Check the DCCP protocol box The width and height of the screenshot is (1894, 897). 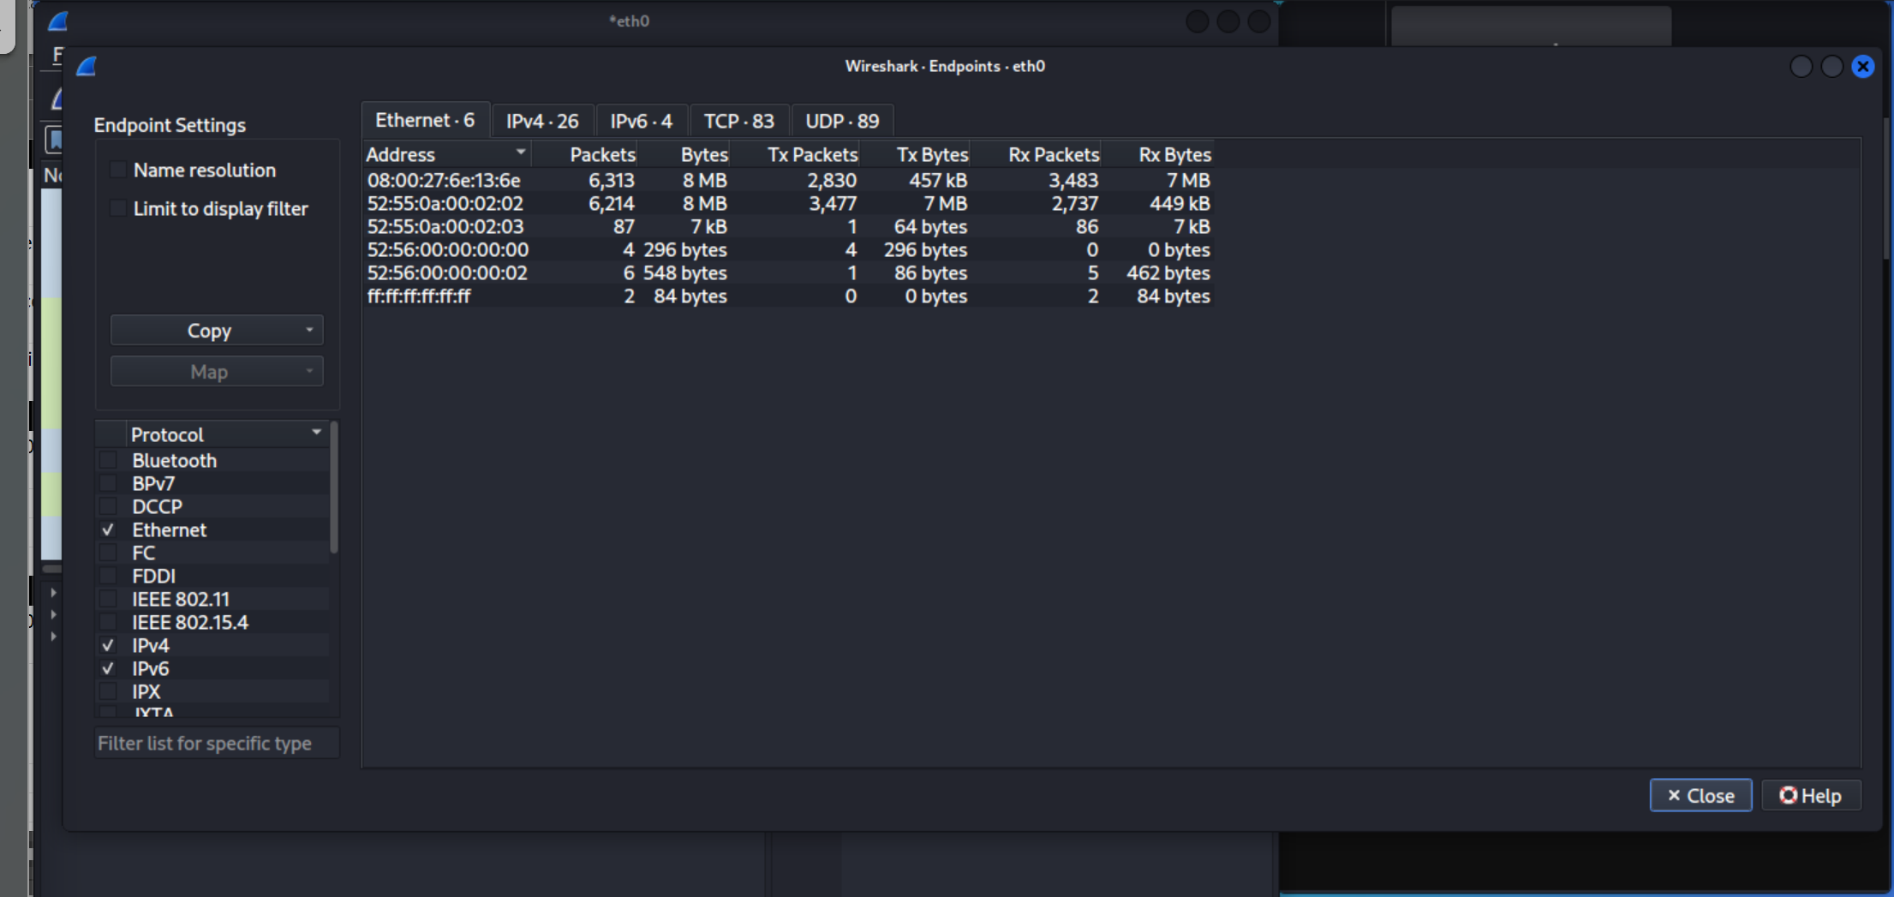(109, 506)
